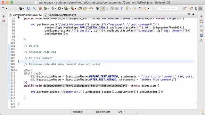Expand the Debug configurations dropdown arrow
The image size is (205, 115).
(x=56, y=9)
